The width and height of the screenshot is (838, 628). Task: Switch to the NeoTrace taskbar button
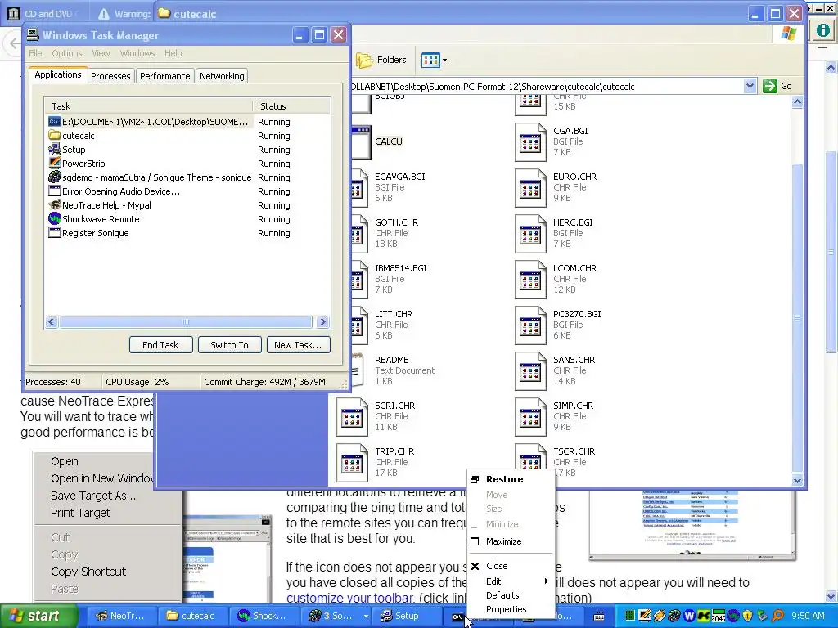121,617
